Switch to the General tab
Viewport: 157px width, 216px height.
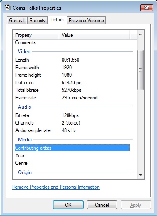(x=17, y=21)
